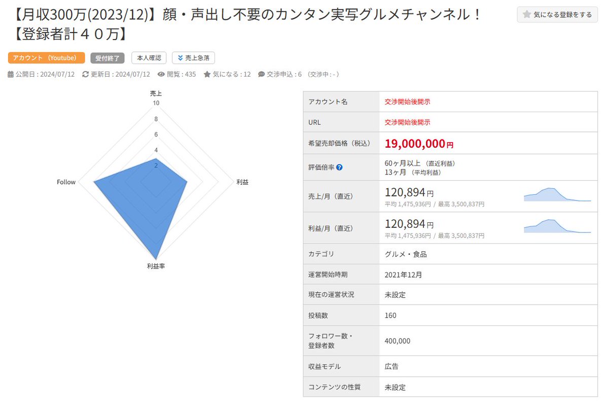Click the 平均 1,475,936円 text in 売上/月 row
This screenshot has height=405, width=608.
[x=408, y=204]
